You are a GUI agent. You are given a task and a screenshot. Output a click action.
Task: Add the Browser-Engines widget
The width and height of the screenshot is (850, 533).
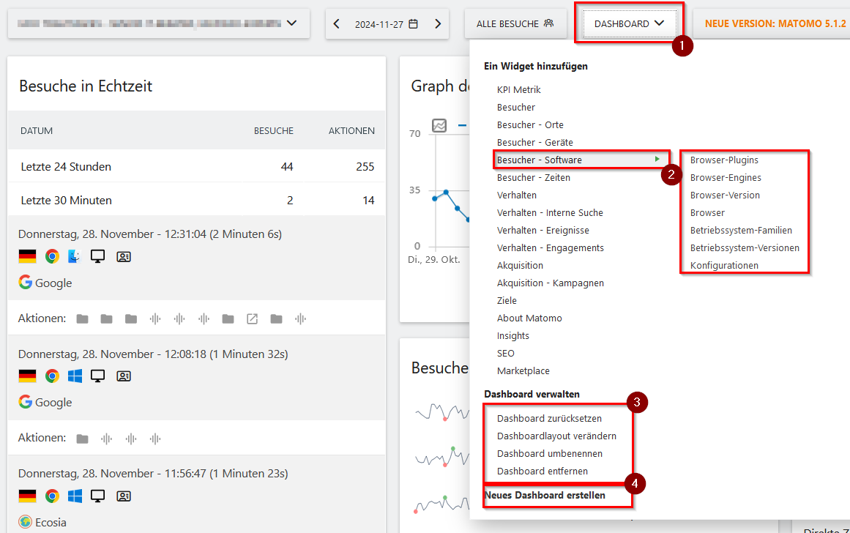pyautogui.click(x=726, y=177)
